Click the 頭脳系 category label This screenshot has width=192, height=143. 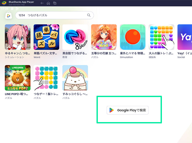152,57
